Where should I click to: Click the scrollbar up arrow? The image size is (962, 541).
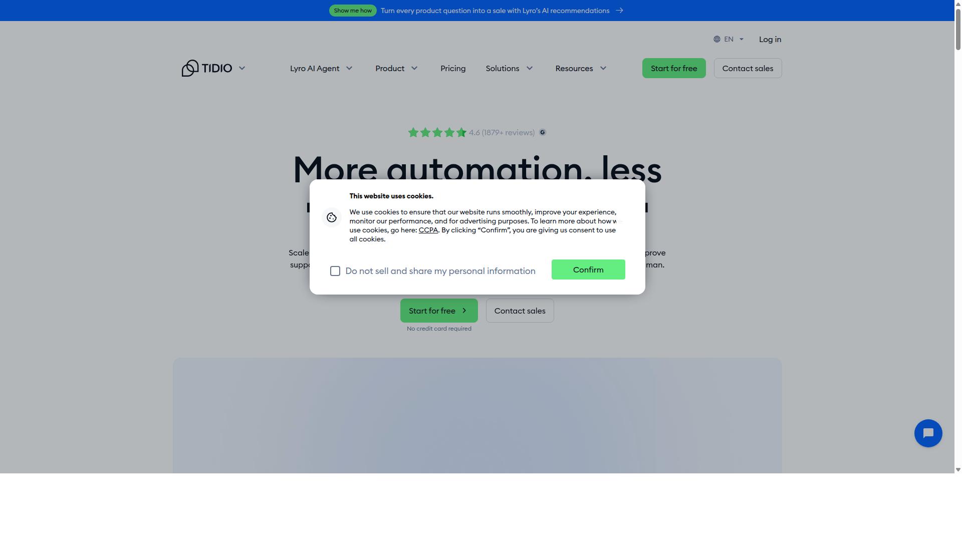[958, 4]
